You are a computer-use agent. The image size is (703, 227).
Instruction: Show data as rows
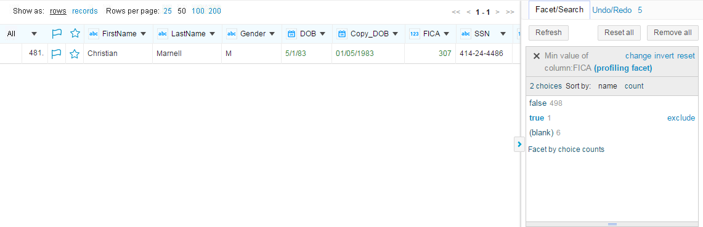tap(59, 10)
